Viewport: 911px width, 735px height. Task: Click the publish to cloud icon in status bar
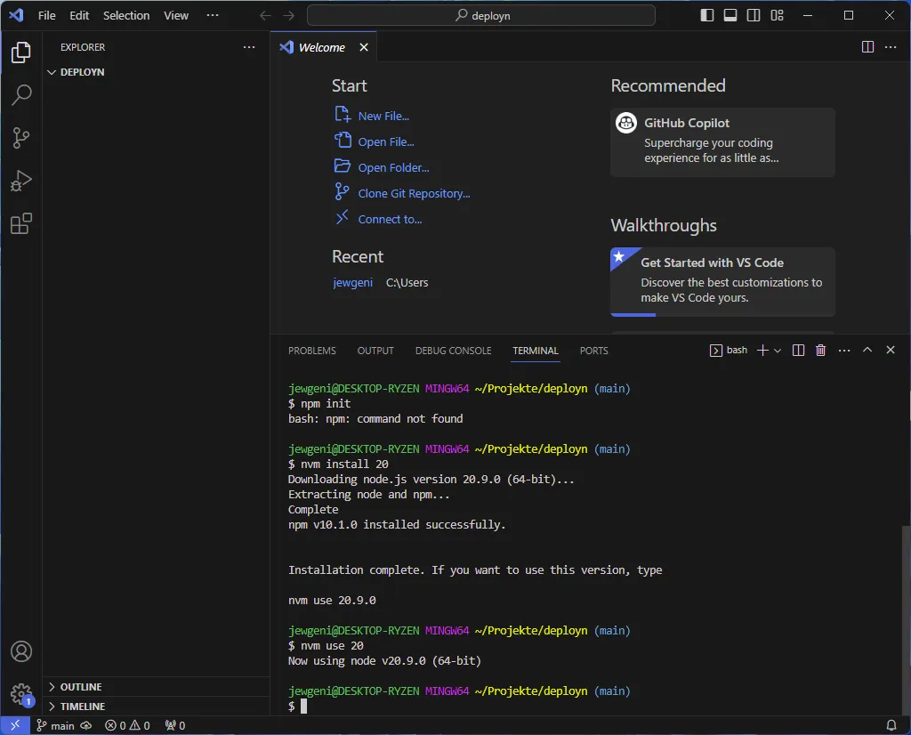[86, 726]
